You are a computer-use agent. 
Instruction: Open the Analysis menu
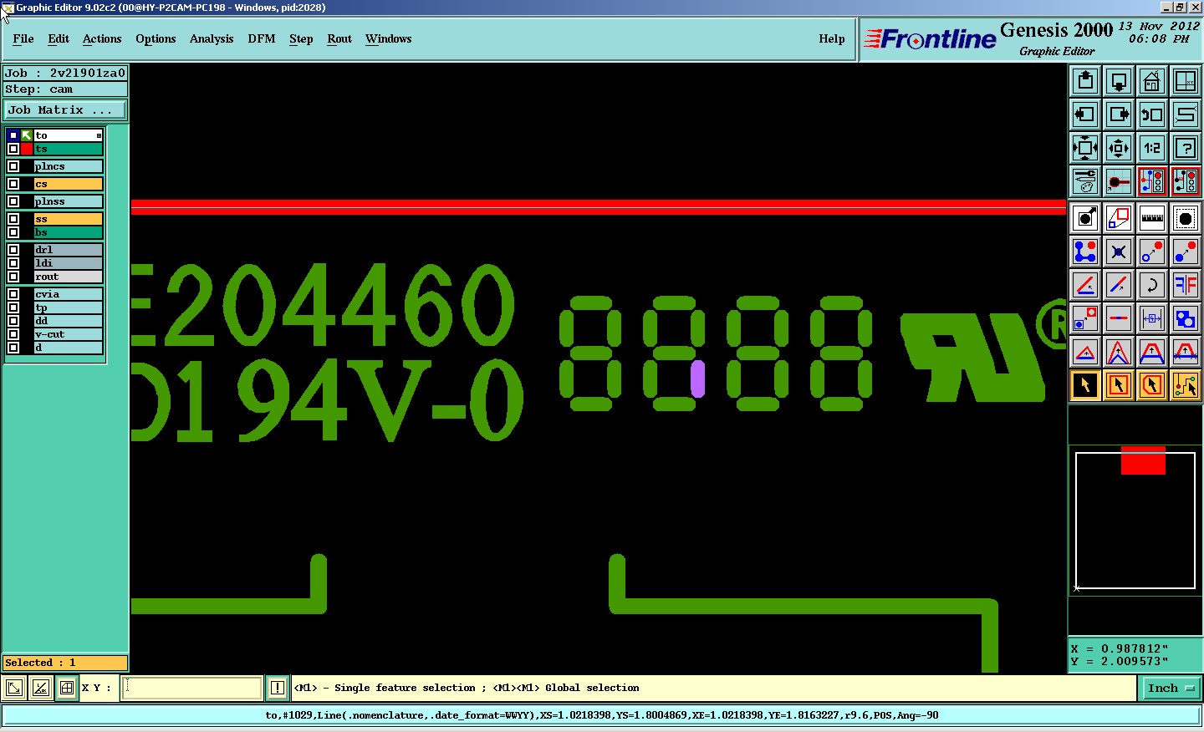[x=212, y=38]
